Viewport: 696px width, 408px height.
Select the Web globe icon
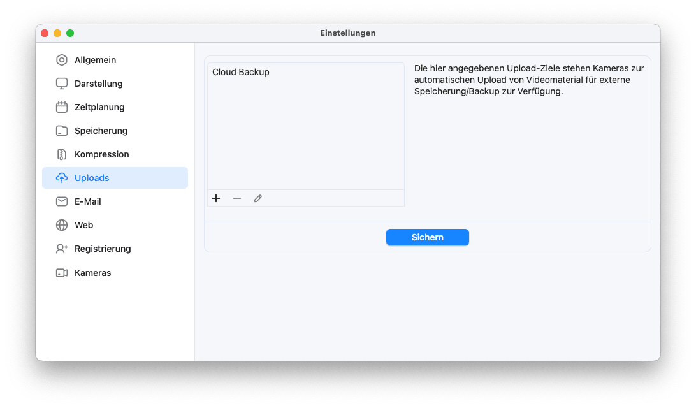(61, 224)
